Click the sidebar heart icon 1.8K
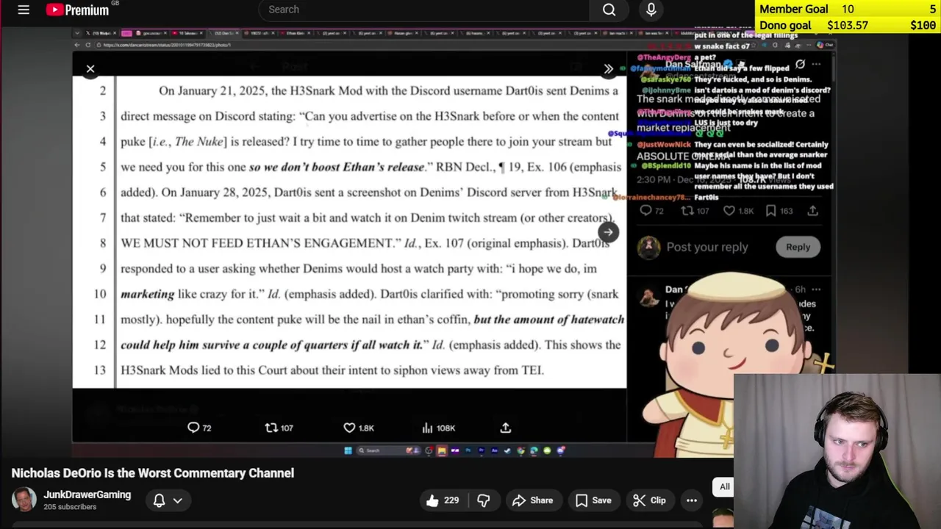The height and width of the screenshot is (529, 941). [729, 211]
